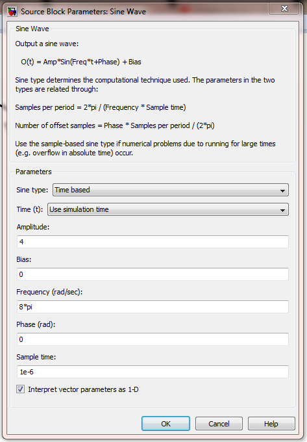Click the Sine Wave group heading
This screenshot has height=442, width=307.
(x=32, y=29)
